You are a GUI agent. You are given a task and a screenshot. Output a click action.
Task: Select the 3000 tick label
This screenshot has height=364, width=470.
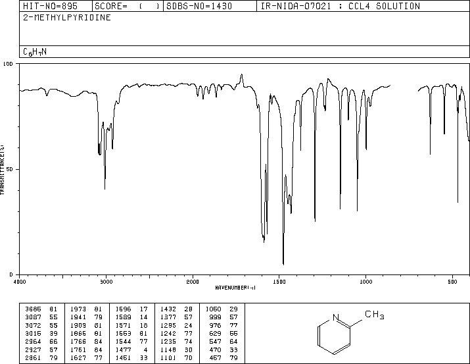[x=106, y=282]
